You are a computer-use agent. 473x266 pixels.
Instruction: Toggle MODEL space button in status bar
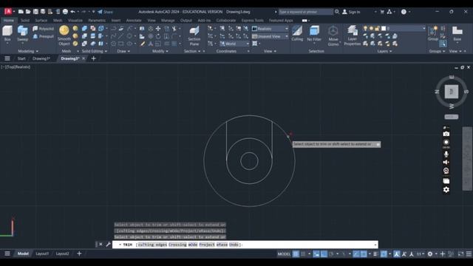(284, 254)
